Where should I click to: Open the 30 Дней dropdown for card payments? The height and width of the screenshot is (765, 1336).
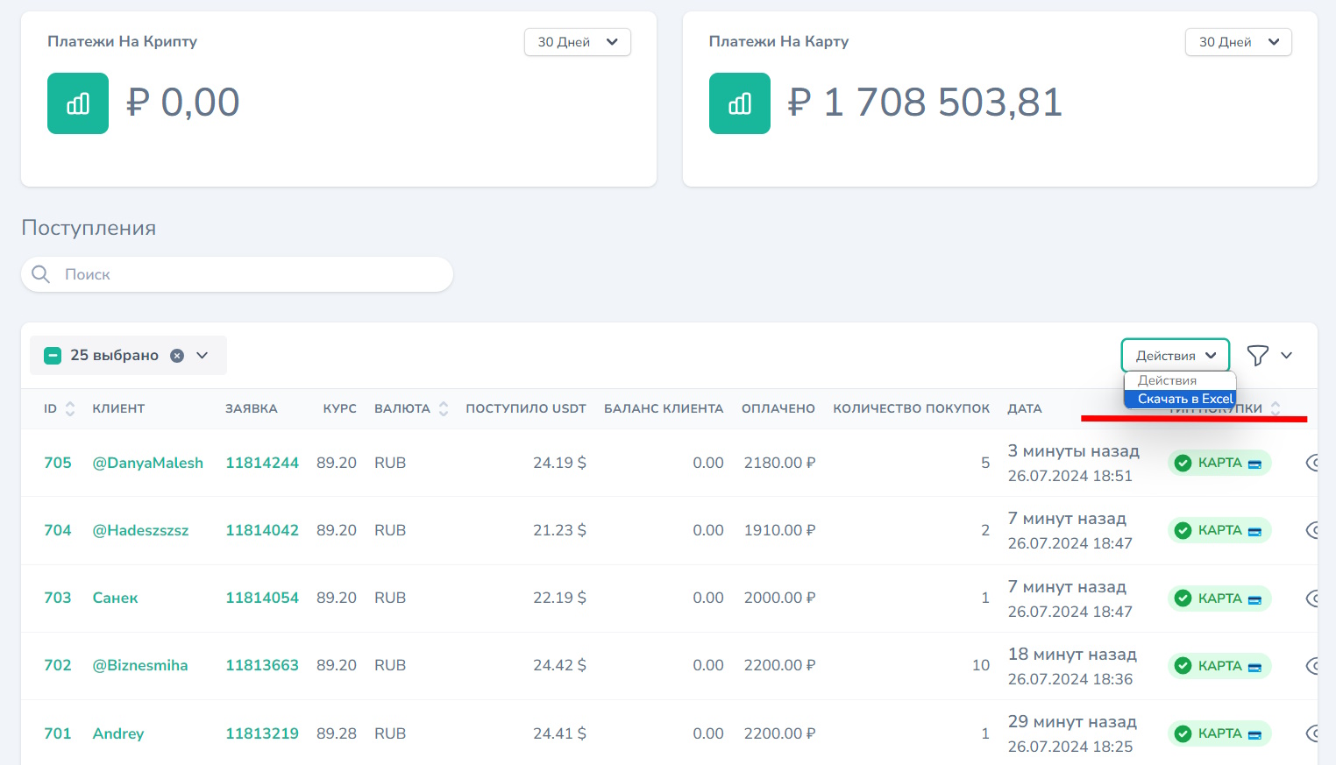click(x=1238, y=42)
